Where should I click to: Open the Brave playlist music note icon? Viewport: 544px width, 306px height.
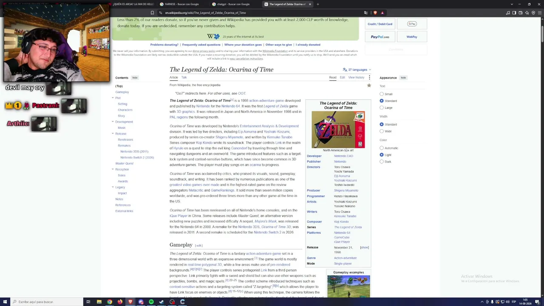(x=508, y=13)
